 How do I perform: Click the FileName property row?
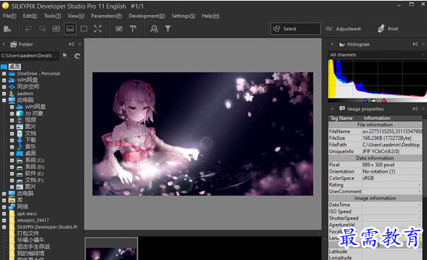point(375,131)
